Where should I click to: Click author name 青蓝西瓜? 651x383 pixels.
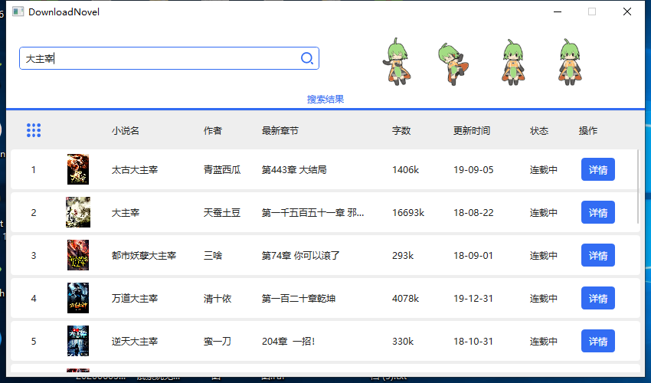pos(222,170)
